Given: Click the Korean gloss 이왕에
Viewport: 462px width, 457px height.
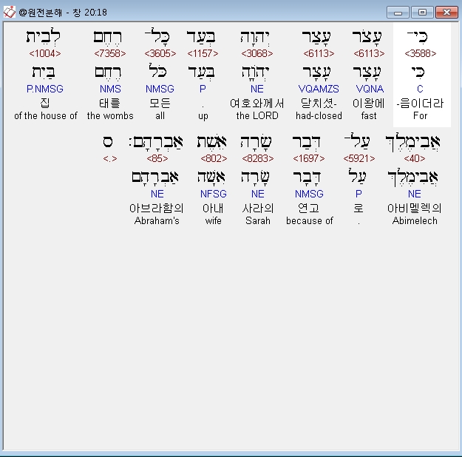Looking at the screenshot, I should click(369, 104).
